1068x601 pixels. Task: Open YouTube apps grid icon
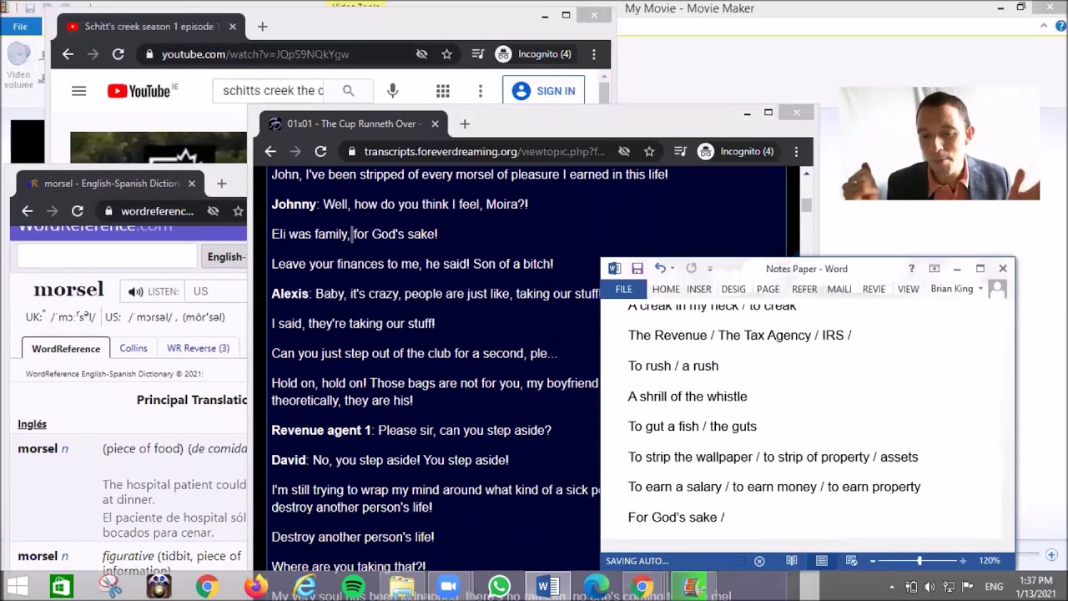pyautogui.click(x=443, y=91)
